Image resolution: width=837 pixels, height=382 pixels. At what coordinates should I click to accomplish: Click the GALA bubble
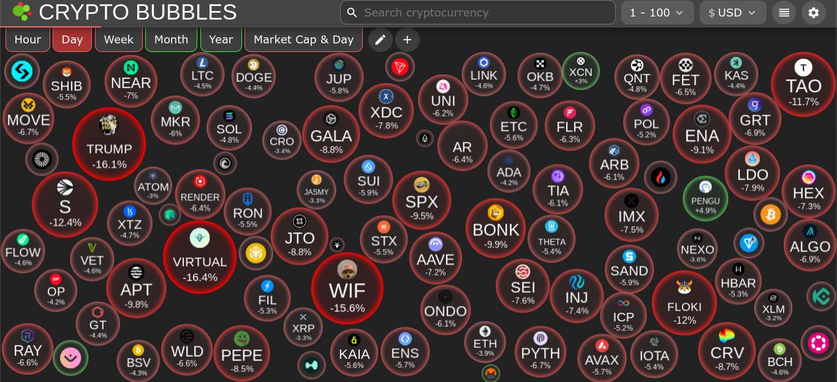331,134
